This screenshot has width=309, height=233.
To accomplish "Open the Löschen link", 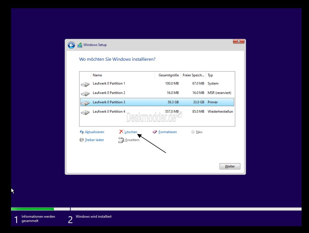I will tap(130, 132).
